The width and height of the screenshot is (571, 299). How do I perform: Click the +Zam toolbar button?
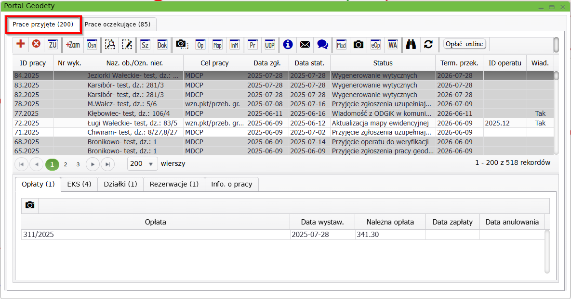tap(73, 44)
